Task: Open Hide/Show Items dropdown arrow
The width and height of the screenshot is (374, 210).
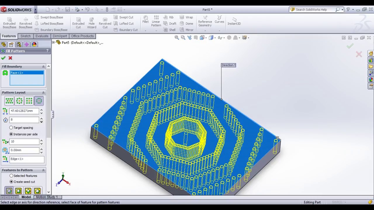Action: coord(224,38)
